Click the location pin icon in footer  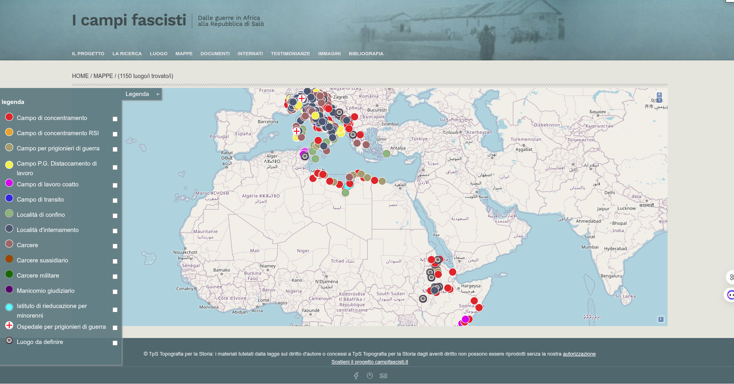click(x=370, y=376)
